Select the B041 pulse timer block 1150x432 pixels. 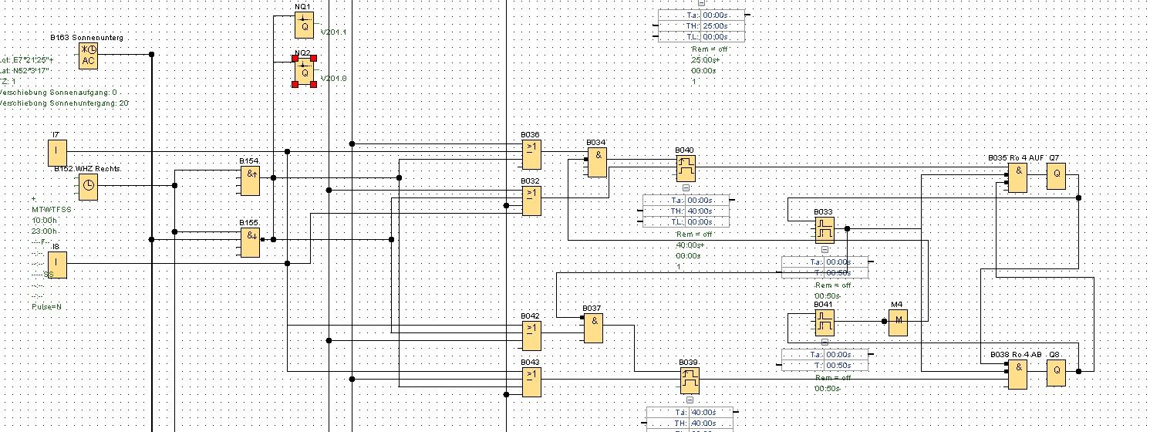click(x=825, y=322)
